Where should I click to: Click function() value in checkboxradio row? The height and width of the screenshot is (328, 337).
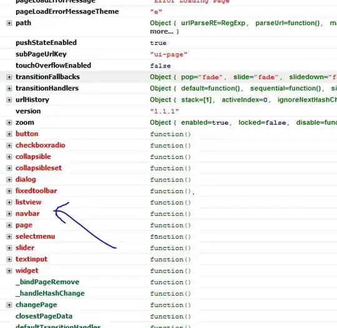click(x=170, y=146)
